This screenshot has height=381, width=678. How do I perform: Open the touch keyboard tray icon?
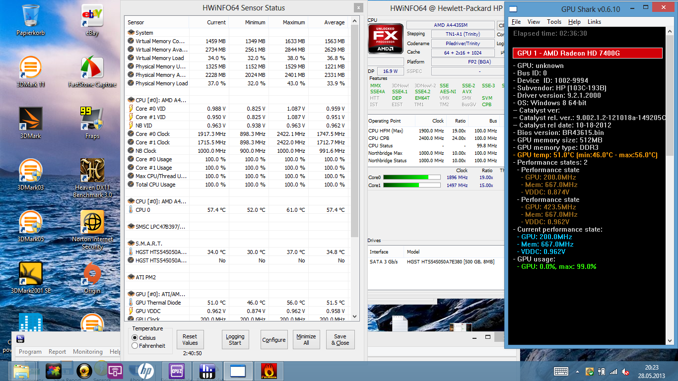[x=561, y=371]
